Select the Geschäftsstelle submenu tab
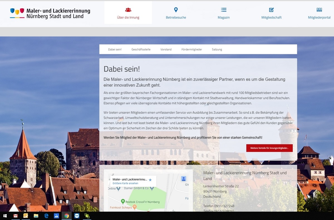The height and width of the screenshot is (220, 334). pos(141,50)
